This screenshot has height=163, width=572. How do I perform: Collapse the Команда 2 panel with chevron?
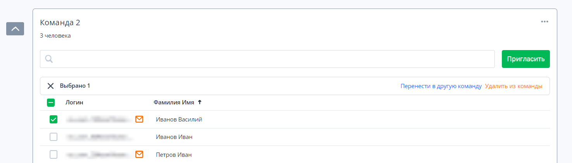pos(15,29)
